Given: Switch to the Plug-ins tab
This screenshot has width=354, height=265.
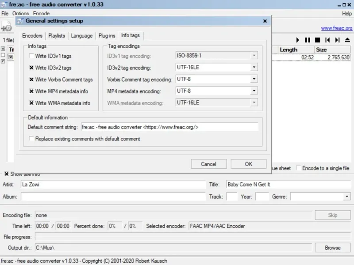Looking at the screenshot, I should 107,36.
